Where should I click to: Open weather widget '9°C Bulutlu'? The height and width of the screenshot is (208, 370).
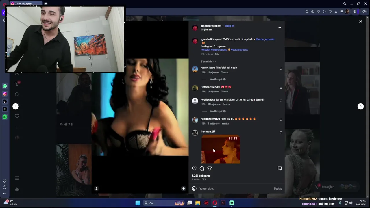click(10, 203)
